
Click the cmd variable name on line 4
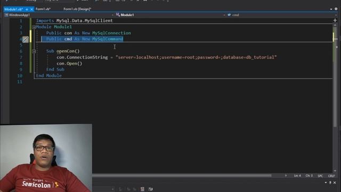click(68, 39)
